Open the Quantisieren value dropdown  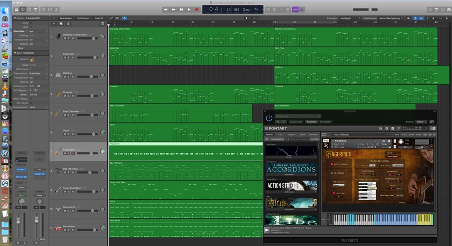tap(38, 31)
